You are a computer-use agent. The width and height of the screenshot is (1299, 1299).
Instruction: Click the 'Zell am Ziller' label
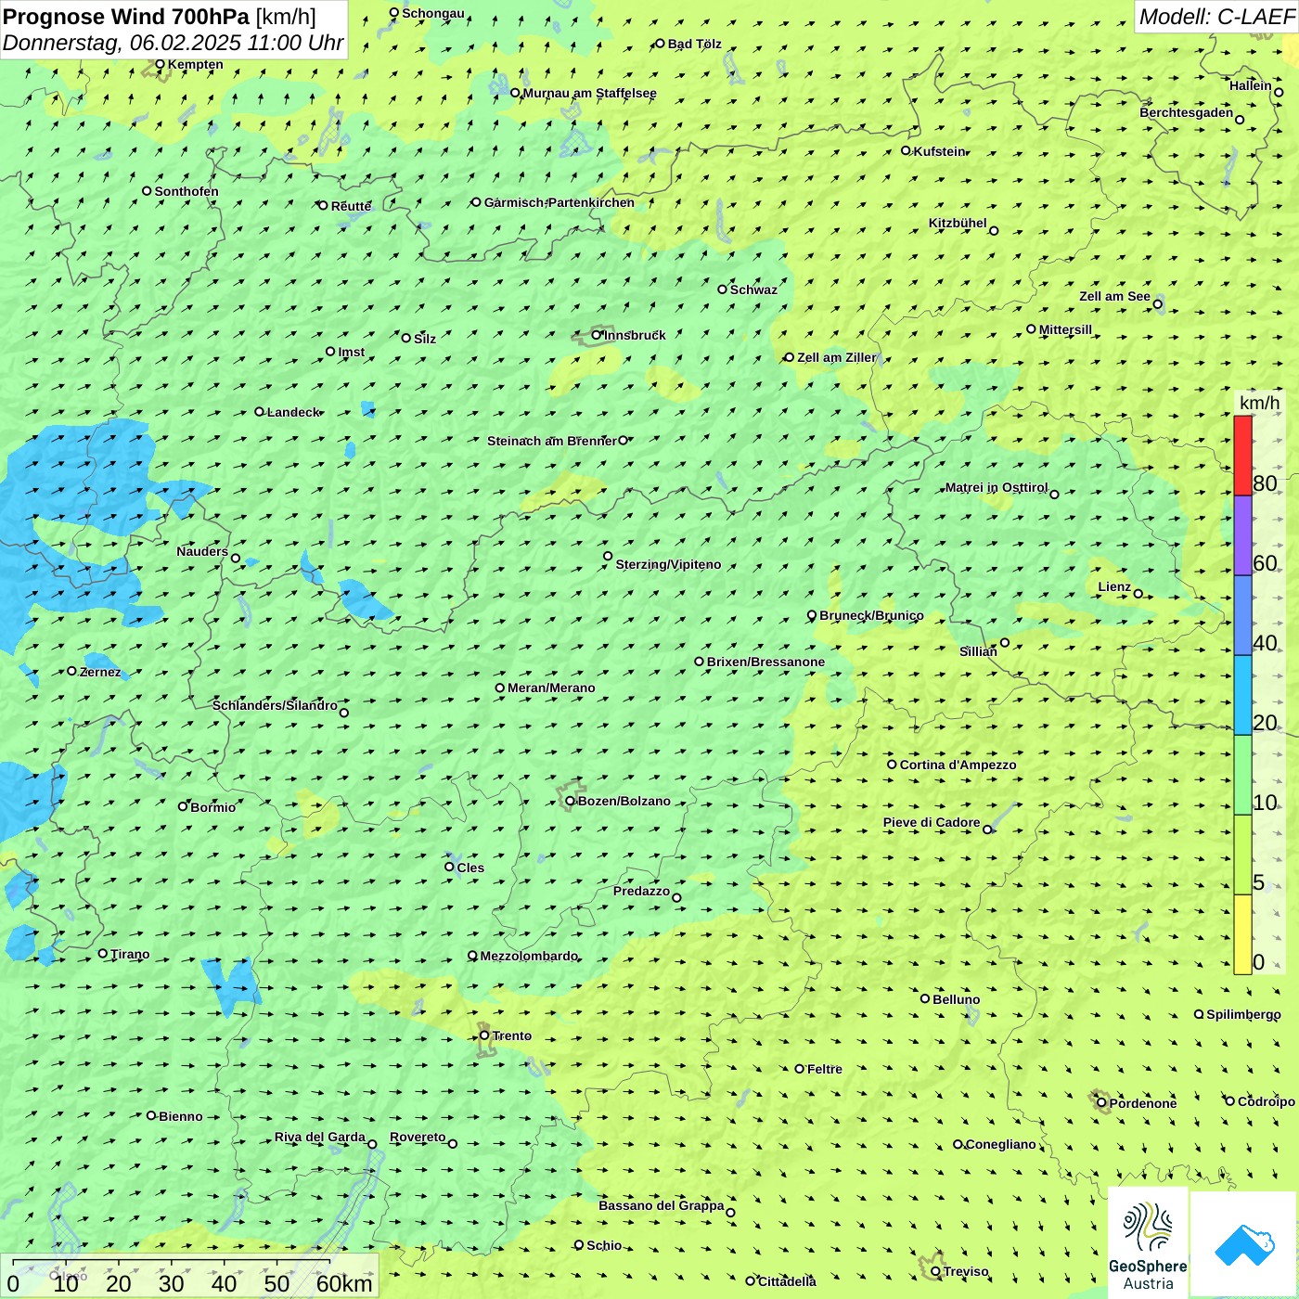(837, 357)
